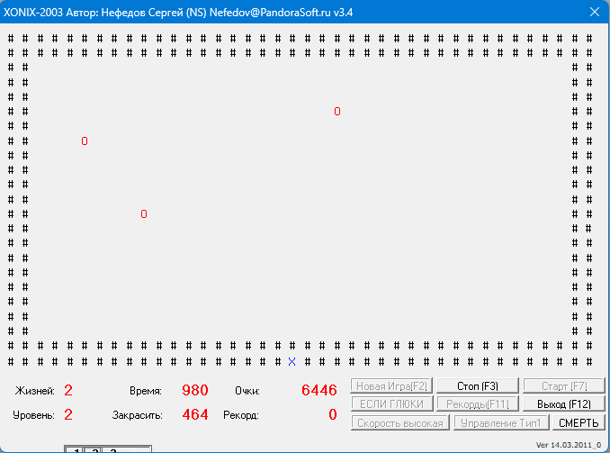Click the XONIX-2003 title bar text
Image resolution: width=610 pixels, height=453 pixels.
(180, 13)
